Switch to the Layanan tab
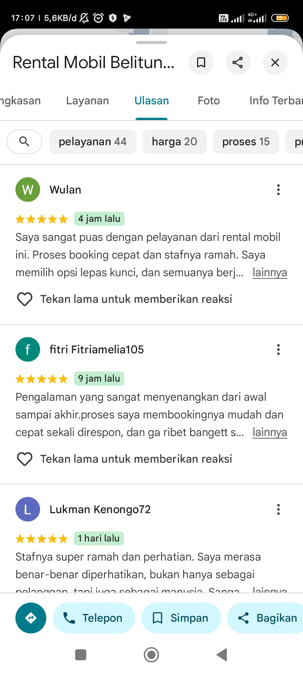This screenshot has height=673, width=303. click(x=88, y=101)
